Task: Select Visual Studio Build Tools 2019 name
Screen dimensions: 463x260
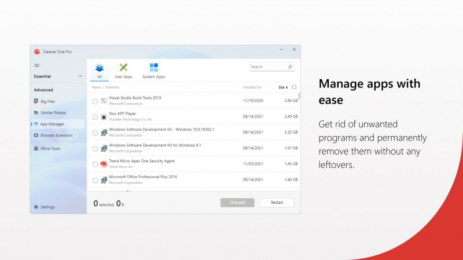Action: pos(135,98)
